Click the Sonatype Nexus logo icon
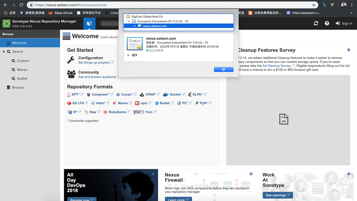Viewport: 357px width, 201px height. point(6,24)
